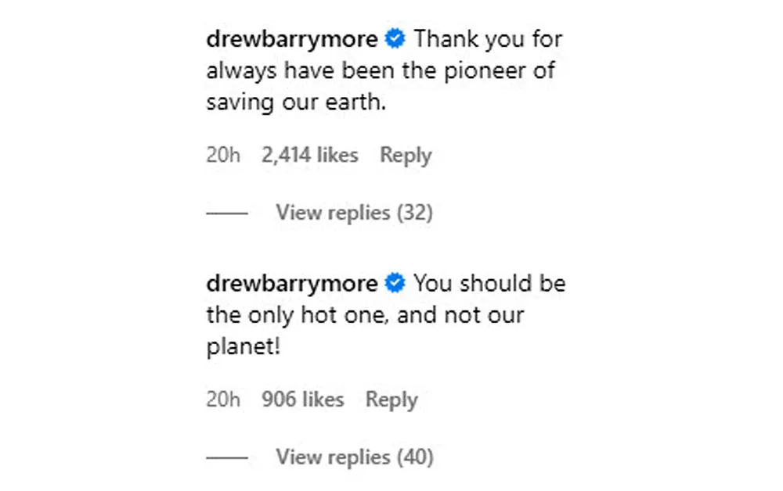This screenshot has width=783, height=491.
Task: View who liked the 2,414 likes comment
Action: (x=309, y=155)
